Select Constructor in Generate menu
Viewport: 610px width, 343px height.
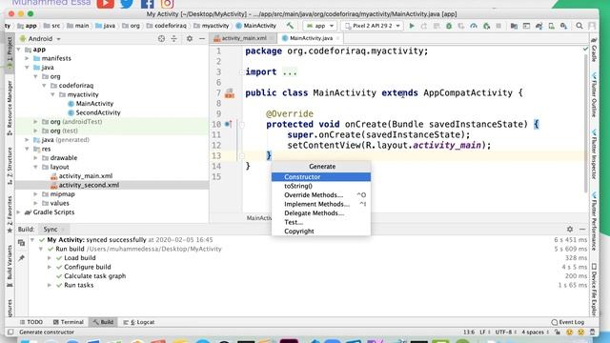pos(321,177)
